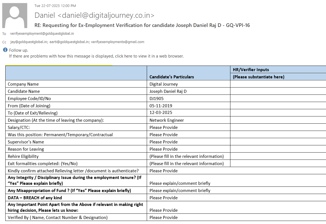Click the Reason for Leaving row label
Screen dimensions: 326x224
click(x=26, y=149)
